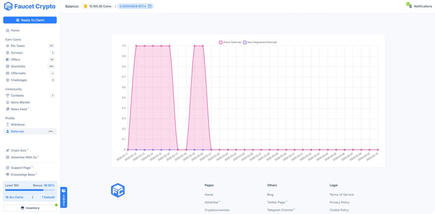
Task: Click the Chain Axis icon
Action: 8,150
